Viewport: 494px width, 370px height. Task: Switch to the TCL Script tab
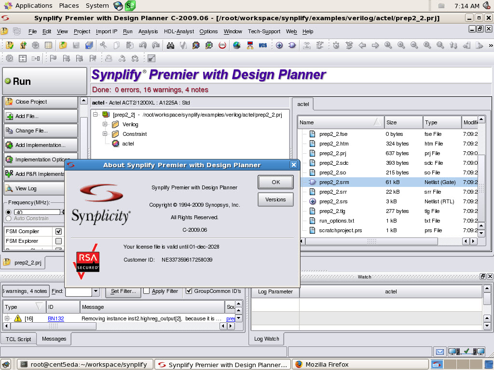click(x=18, y=339)
